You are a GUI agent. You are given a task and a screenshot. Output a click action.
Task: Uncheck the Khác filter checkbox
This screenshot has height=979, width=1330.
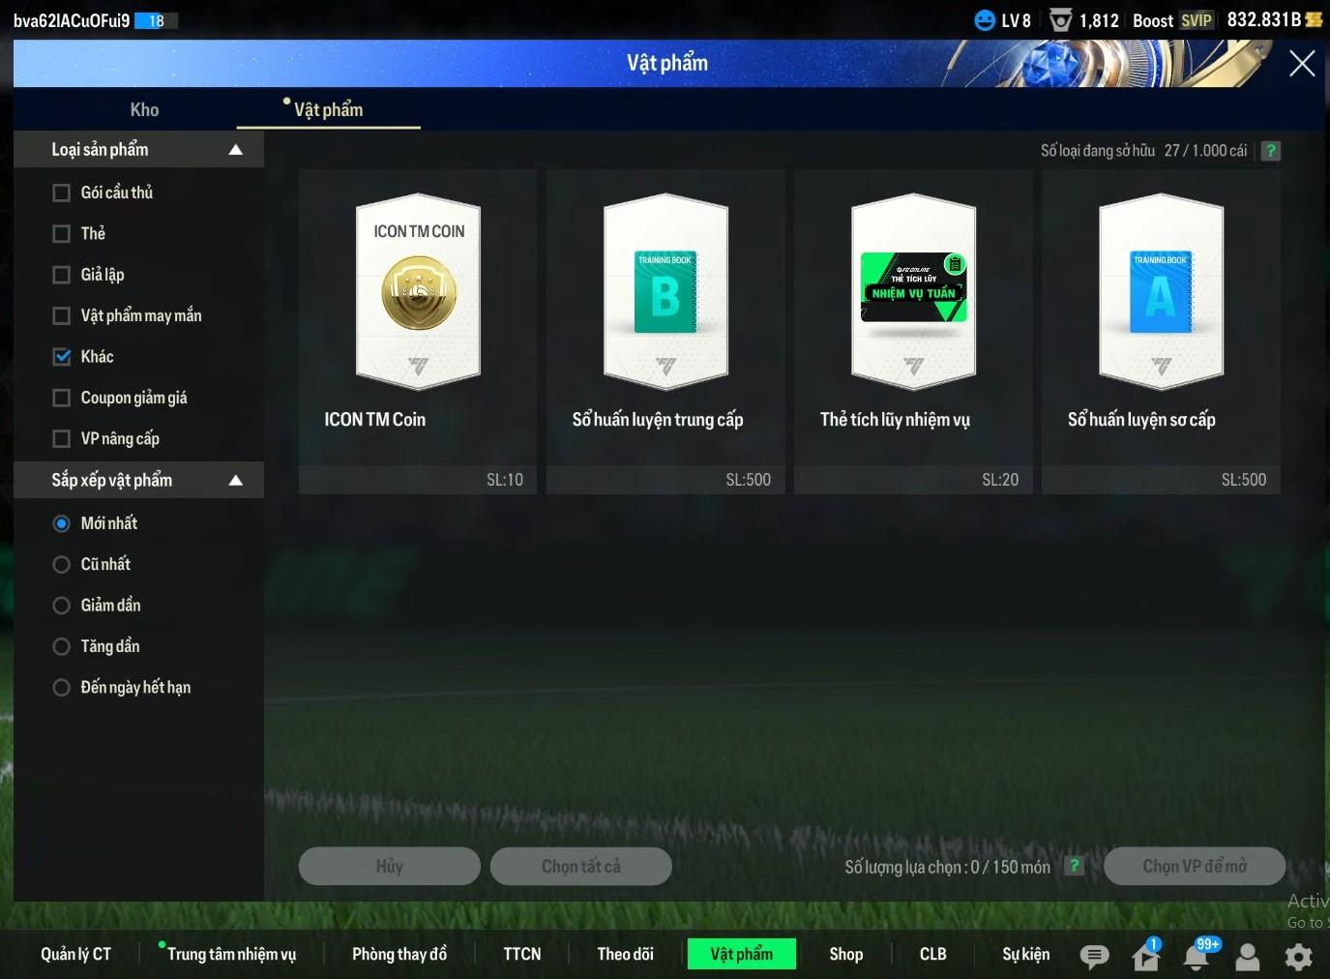click(x=62, y=357)
